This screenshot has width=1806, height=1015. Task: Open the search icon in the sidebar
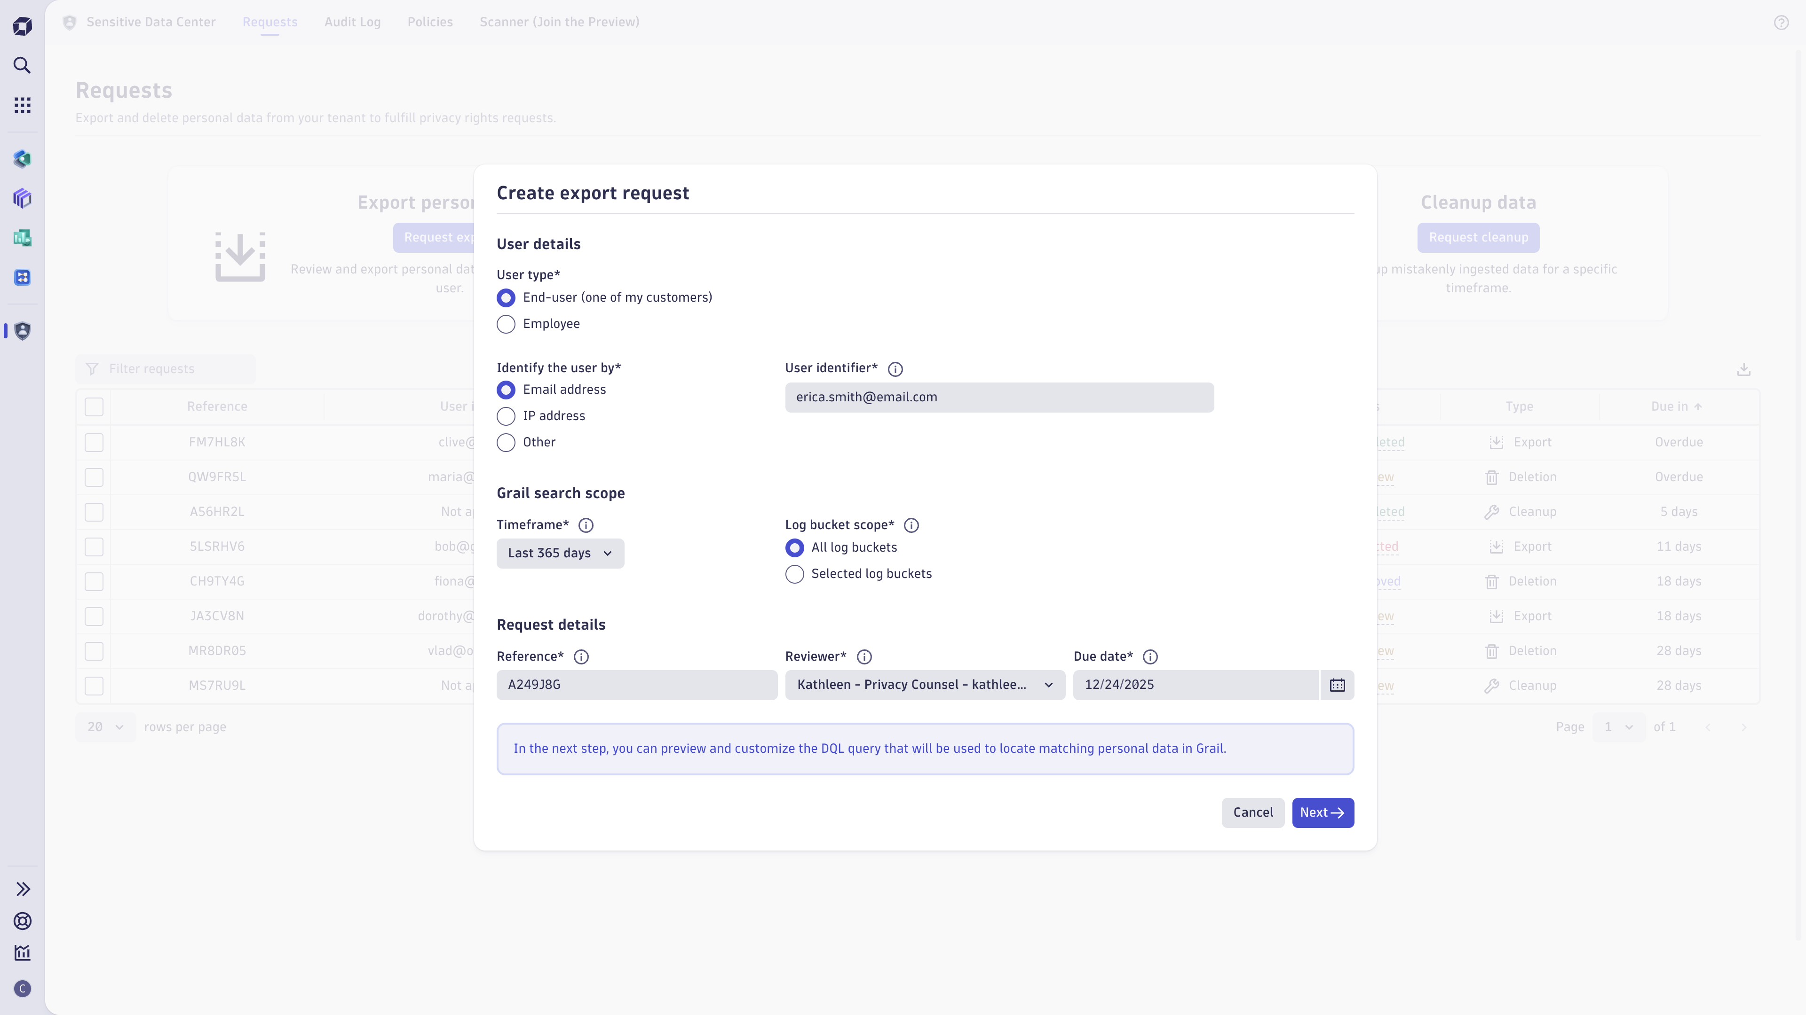23,65
